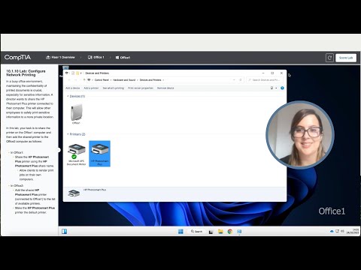
Task: Collapse the lab instructions panel handle
Action: (59, 150)
